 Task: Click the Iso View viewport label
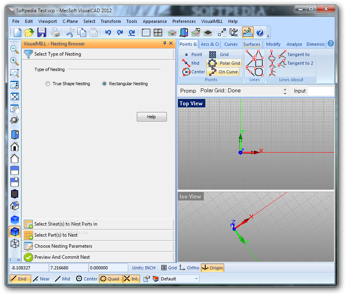(191, 196)
